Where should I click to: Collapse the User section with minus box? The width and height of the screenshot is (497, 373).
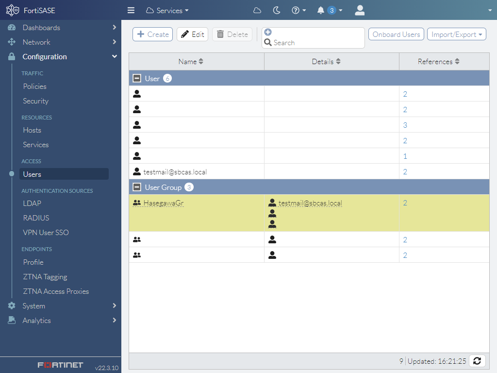click(x=137, y=78)
